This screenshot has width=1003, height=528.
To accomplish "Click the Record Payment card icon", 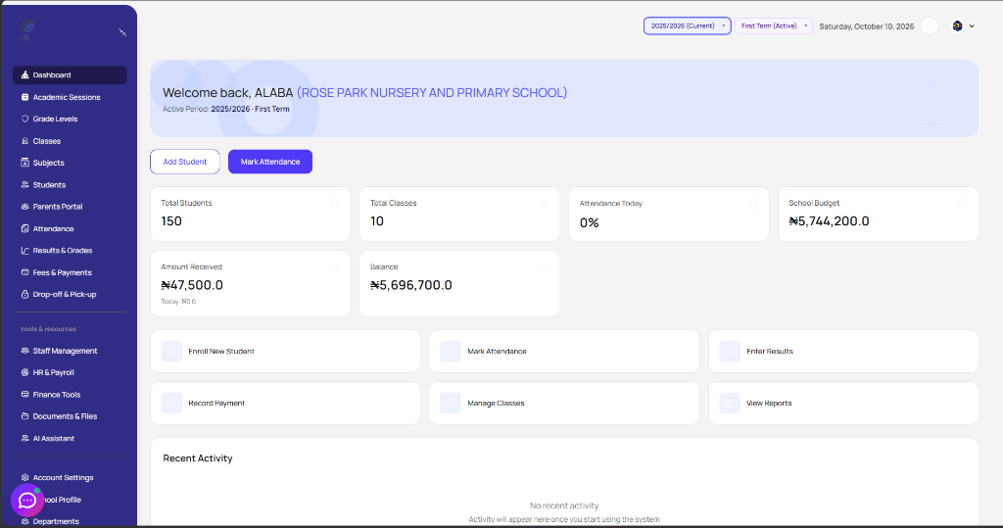I will coord(171,404).
